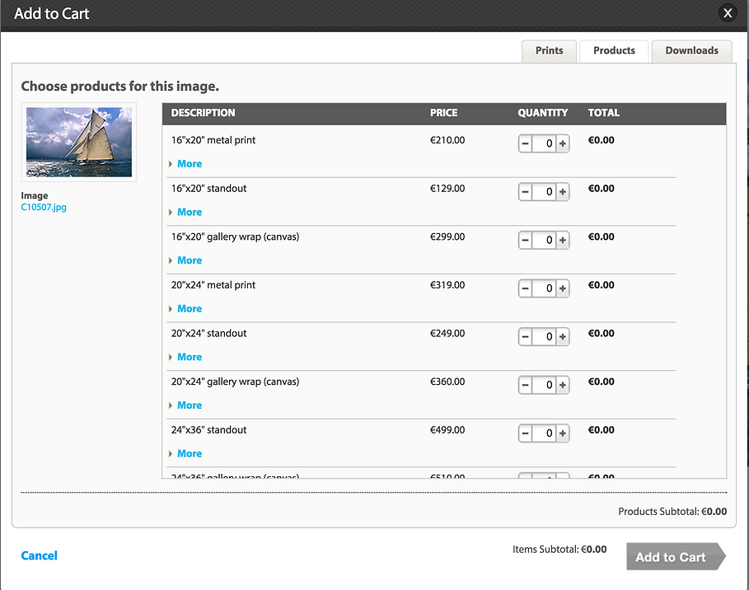Image resolution: width=749 pixels, height=590 pixels.
Task: Click quantity field for 24"x36" standout
Action: tap(544, 433)
